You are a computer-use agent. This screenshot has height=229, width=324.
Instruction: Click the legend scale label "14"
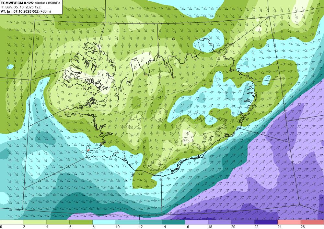164,227
